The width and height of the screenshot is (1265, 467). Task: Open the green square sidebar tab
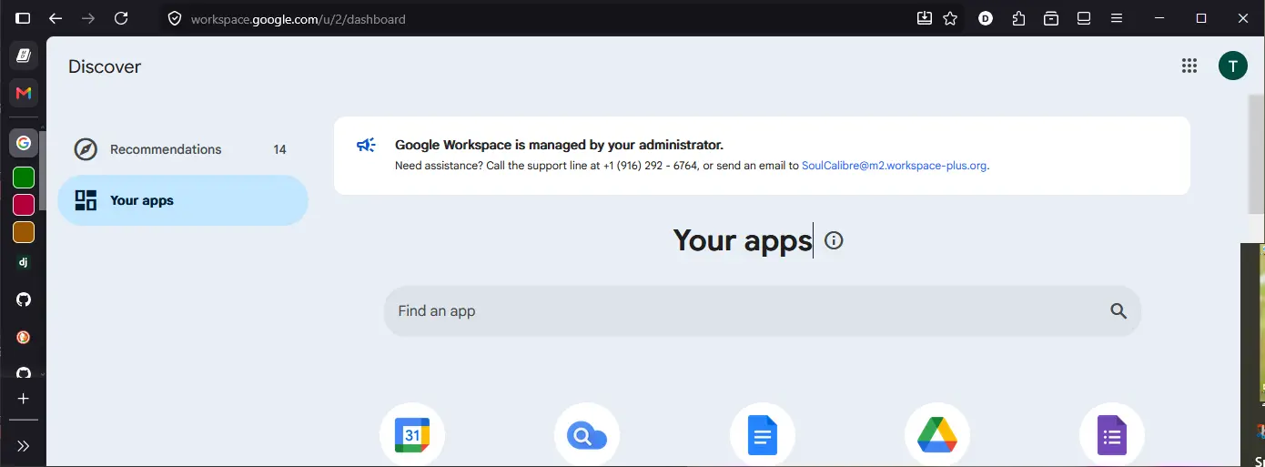pyautogui.click(x=24, y=178)
